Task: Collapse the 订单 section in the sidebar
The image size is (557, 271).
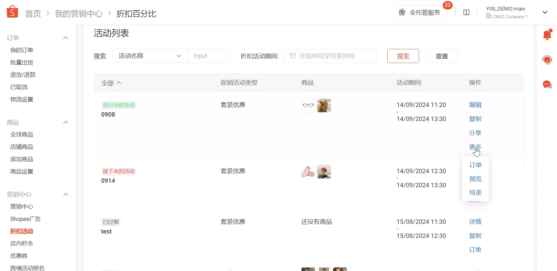Action: tap(66, 38)
